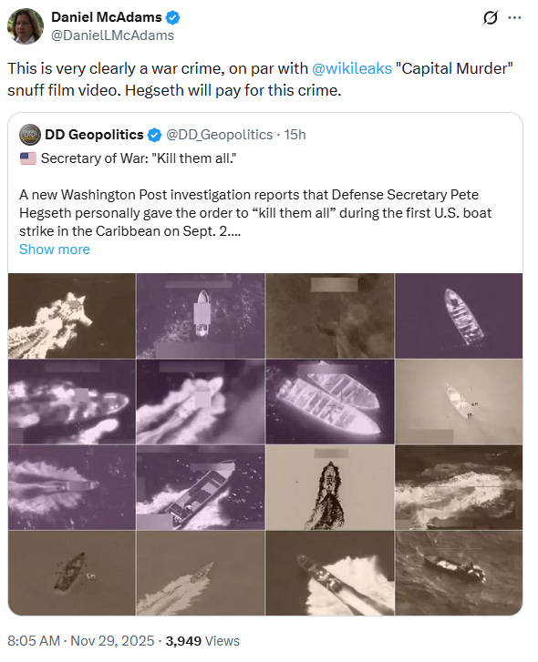Open the Grok icon next to more options

[x=491, y=17]
